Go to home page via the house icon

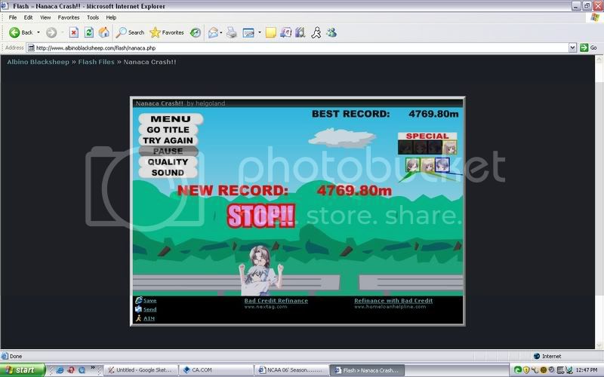click(x=104, y=32)
